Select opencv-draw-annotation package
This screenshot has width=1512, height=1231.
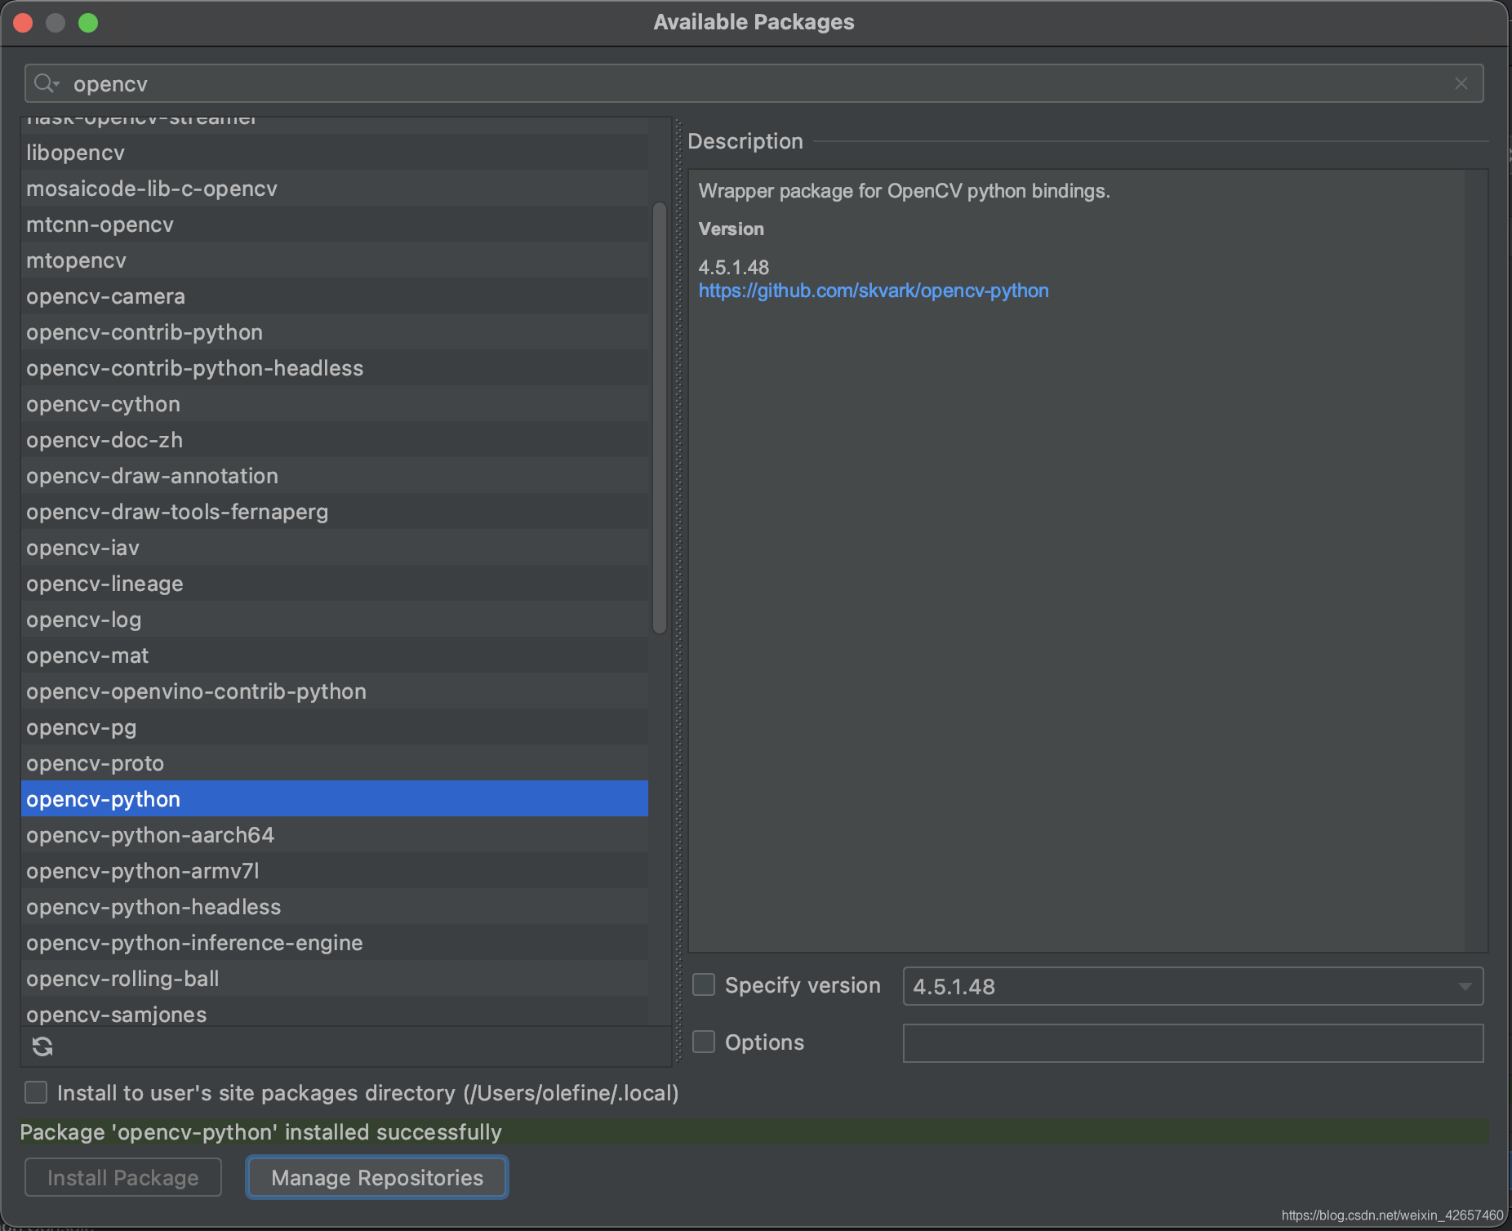pyautogui.click(x=335, y=476)
